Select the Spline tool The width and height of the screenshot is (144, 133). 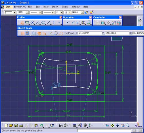[38, 23]
